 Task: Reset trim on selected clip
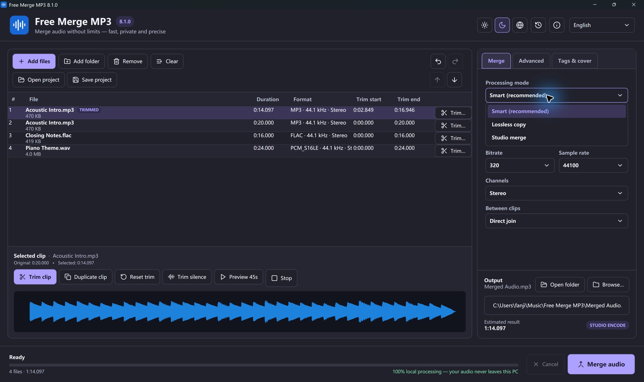coord(137,277)
